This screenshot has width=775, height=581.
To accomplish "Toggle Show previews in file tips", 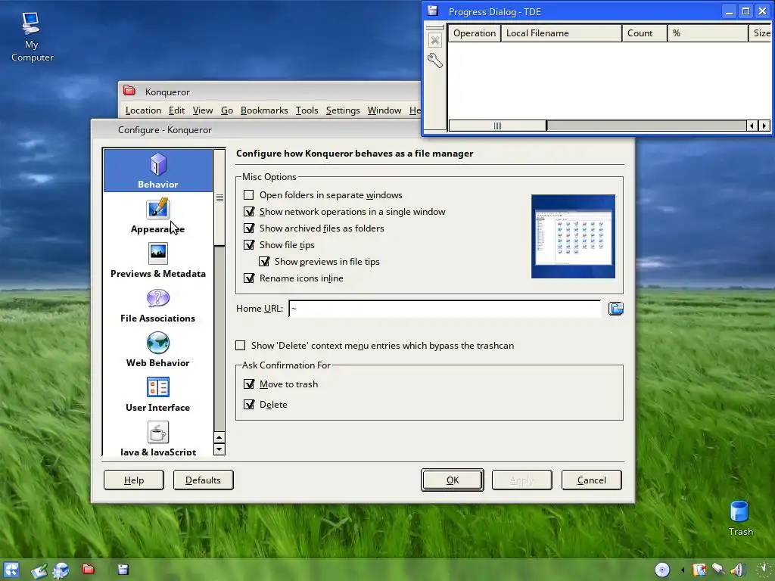I will pos(264,261).
